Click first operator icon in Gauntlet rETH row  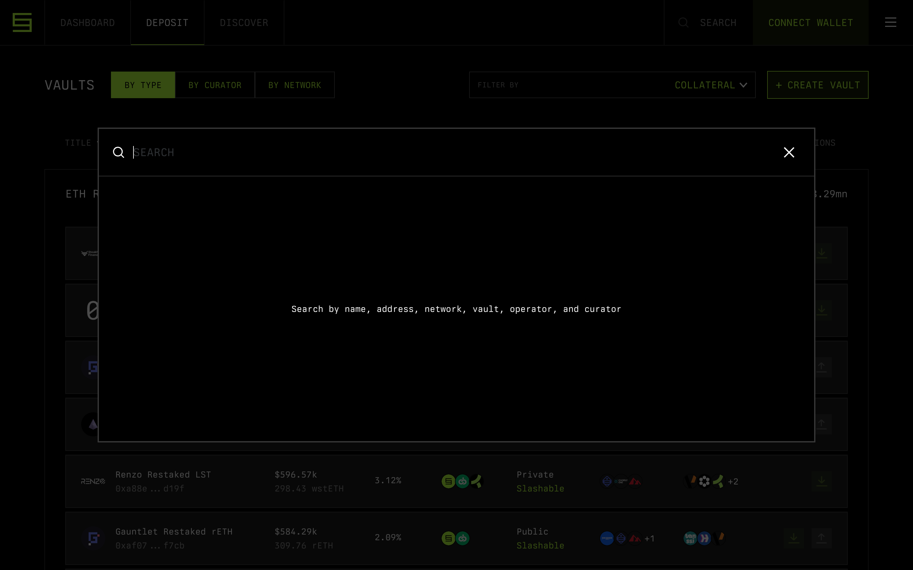(690, 538)
